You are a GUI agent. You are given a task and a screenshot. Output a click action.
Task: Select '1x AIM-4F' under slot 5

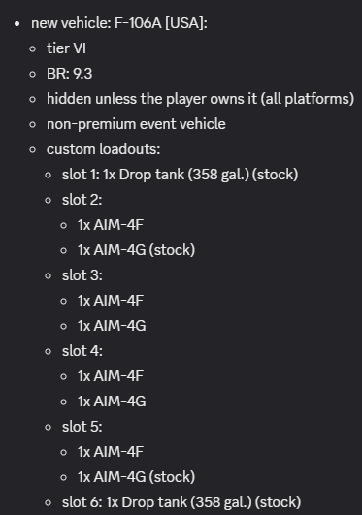point(111,452)
